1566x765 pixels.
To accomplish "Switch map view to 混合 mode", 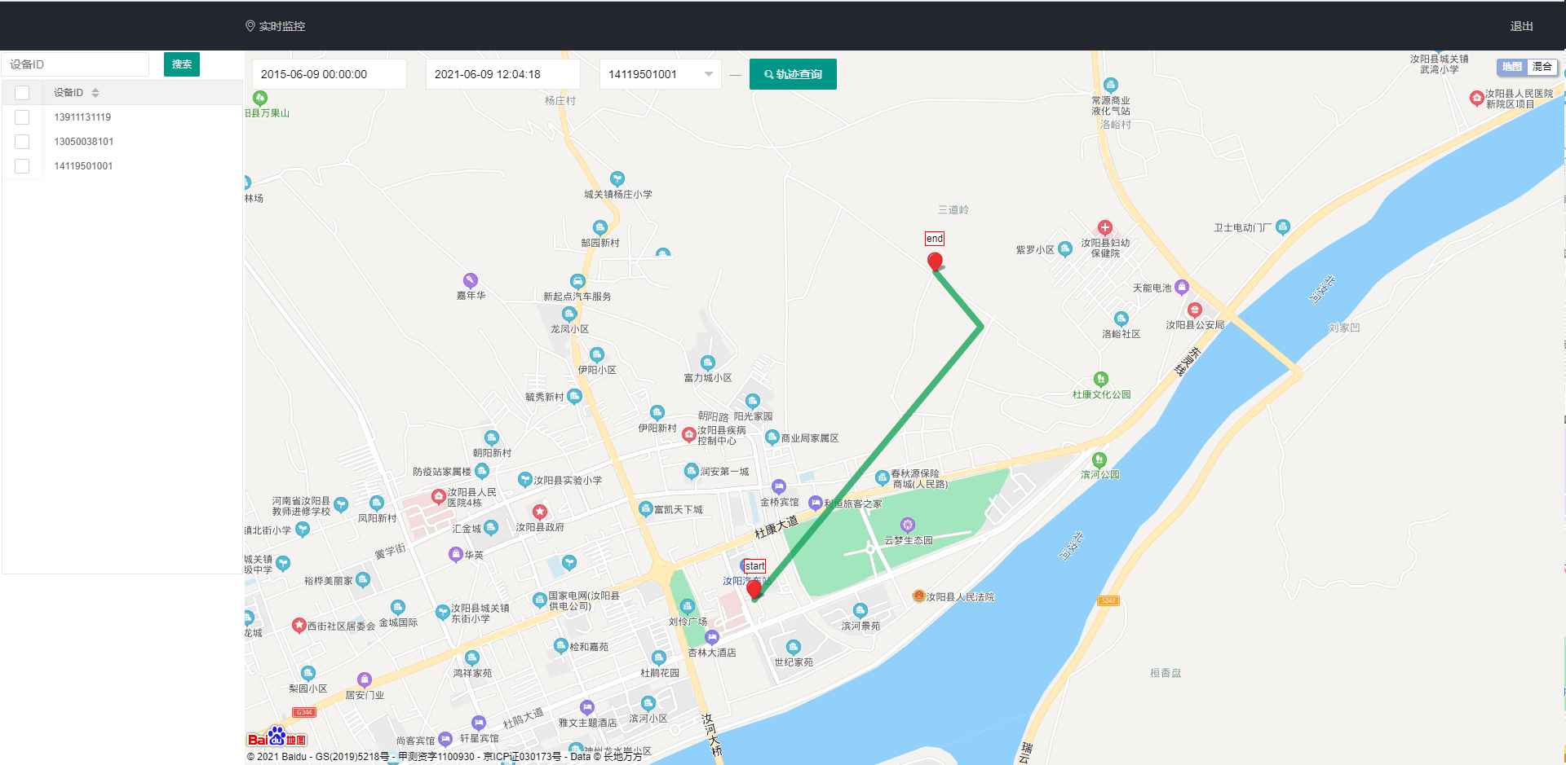I will pyautogui.click(x=1544, y=67).
